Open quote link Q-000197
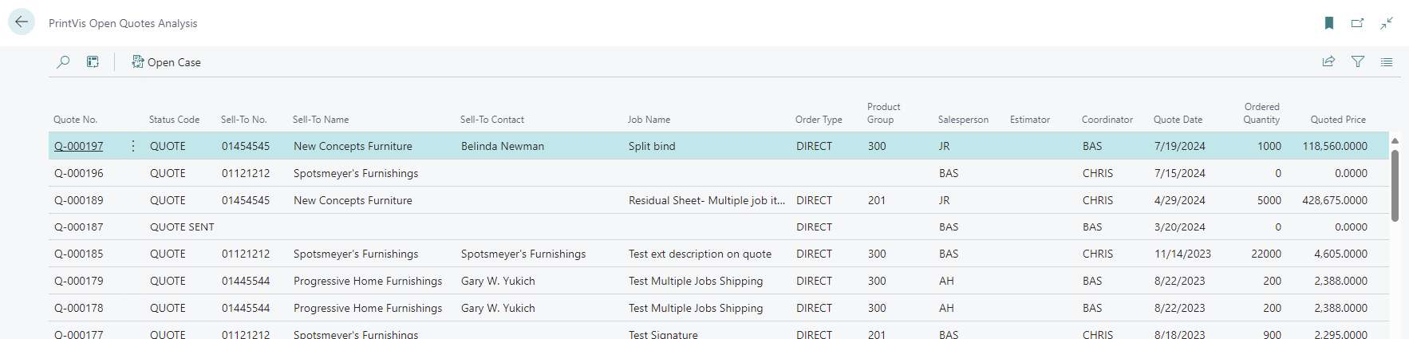Screen dimensions: 1409x339 coord(78,146)
